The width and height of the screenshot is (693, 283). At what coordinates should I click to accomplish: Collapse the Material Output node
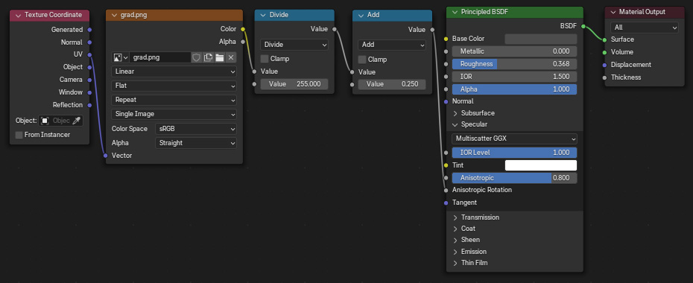[x=613, y=12]
